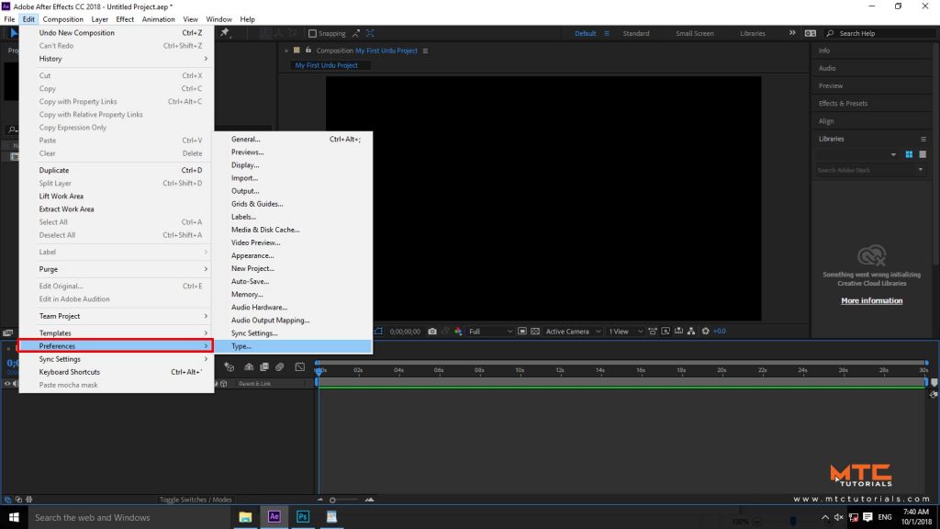Click the graph editor icon in timeline
The width and height of the screenshot is (940, 529).
click(300, 366)
